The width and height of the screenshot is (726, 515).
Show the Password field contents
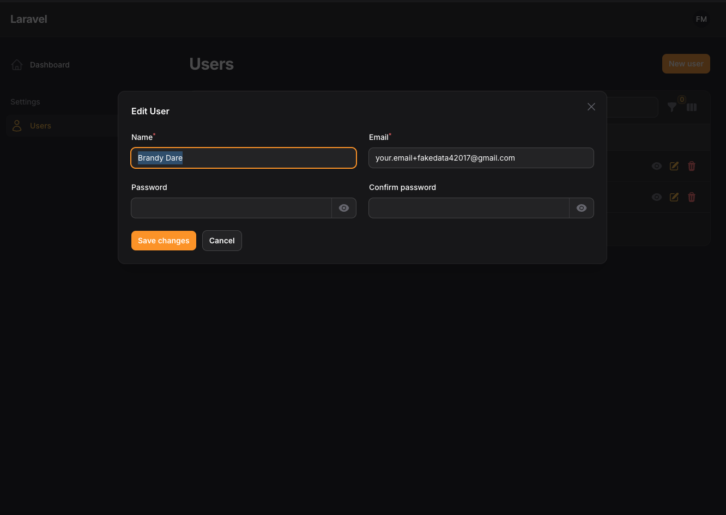(x=344, y=208)
